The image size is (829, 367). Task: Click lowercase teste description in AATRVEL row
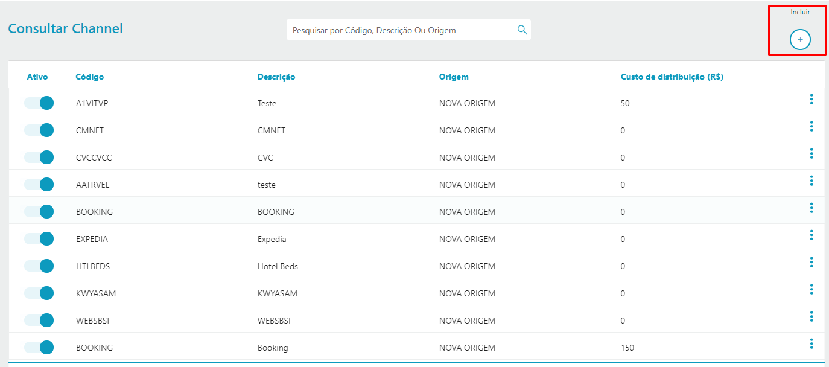pyautogui.click(x=267, y=185)
